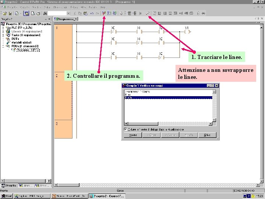Click the paste clipboard icon
265x199 pixels.
click(85, 13)
